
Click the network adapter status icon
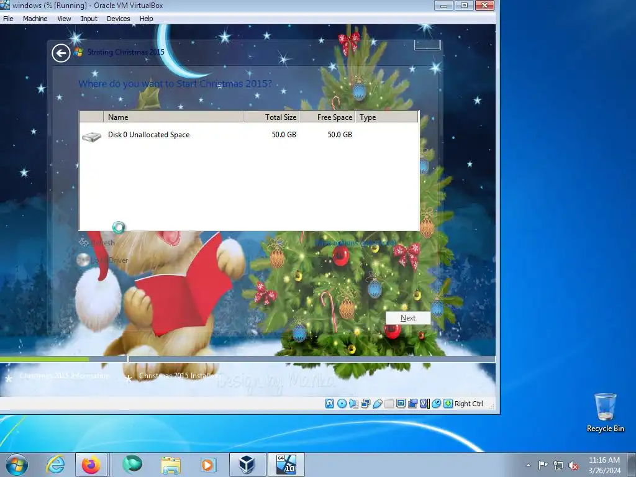click(365, 403)
